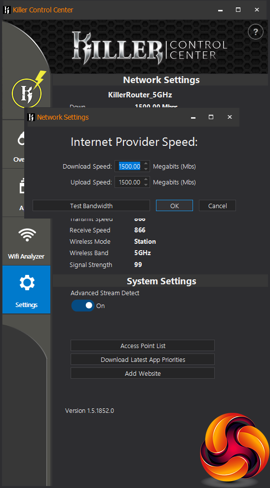Click Test Bandwidth in Network Settings dialog
This screenshot has width=270, height=488.
[x=91, y=206]
